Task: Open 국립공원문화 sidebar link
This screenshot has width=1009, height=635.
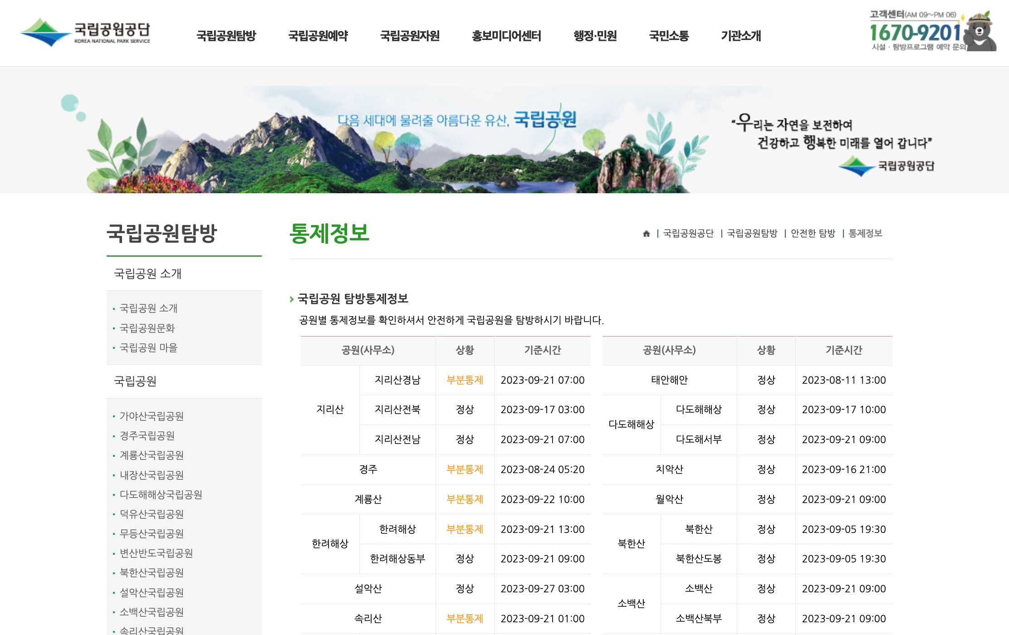Action: pyautogui.click(x=147, y=328)
